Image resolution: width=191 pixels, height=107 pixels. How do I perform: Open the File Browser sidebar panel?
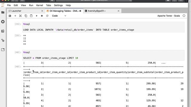[3, 12]
